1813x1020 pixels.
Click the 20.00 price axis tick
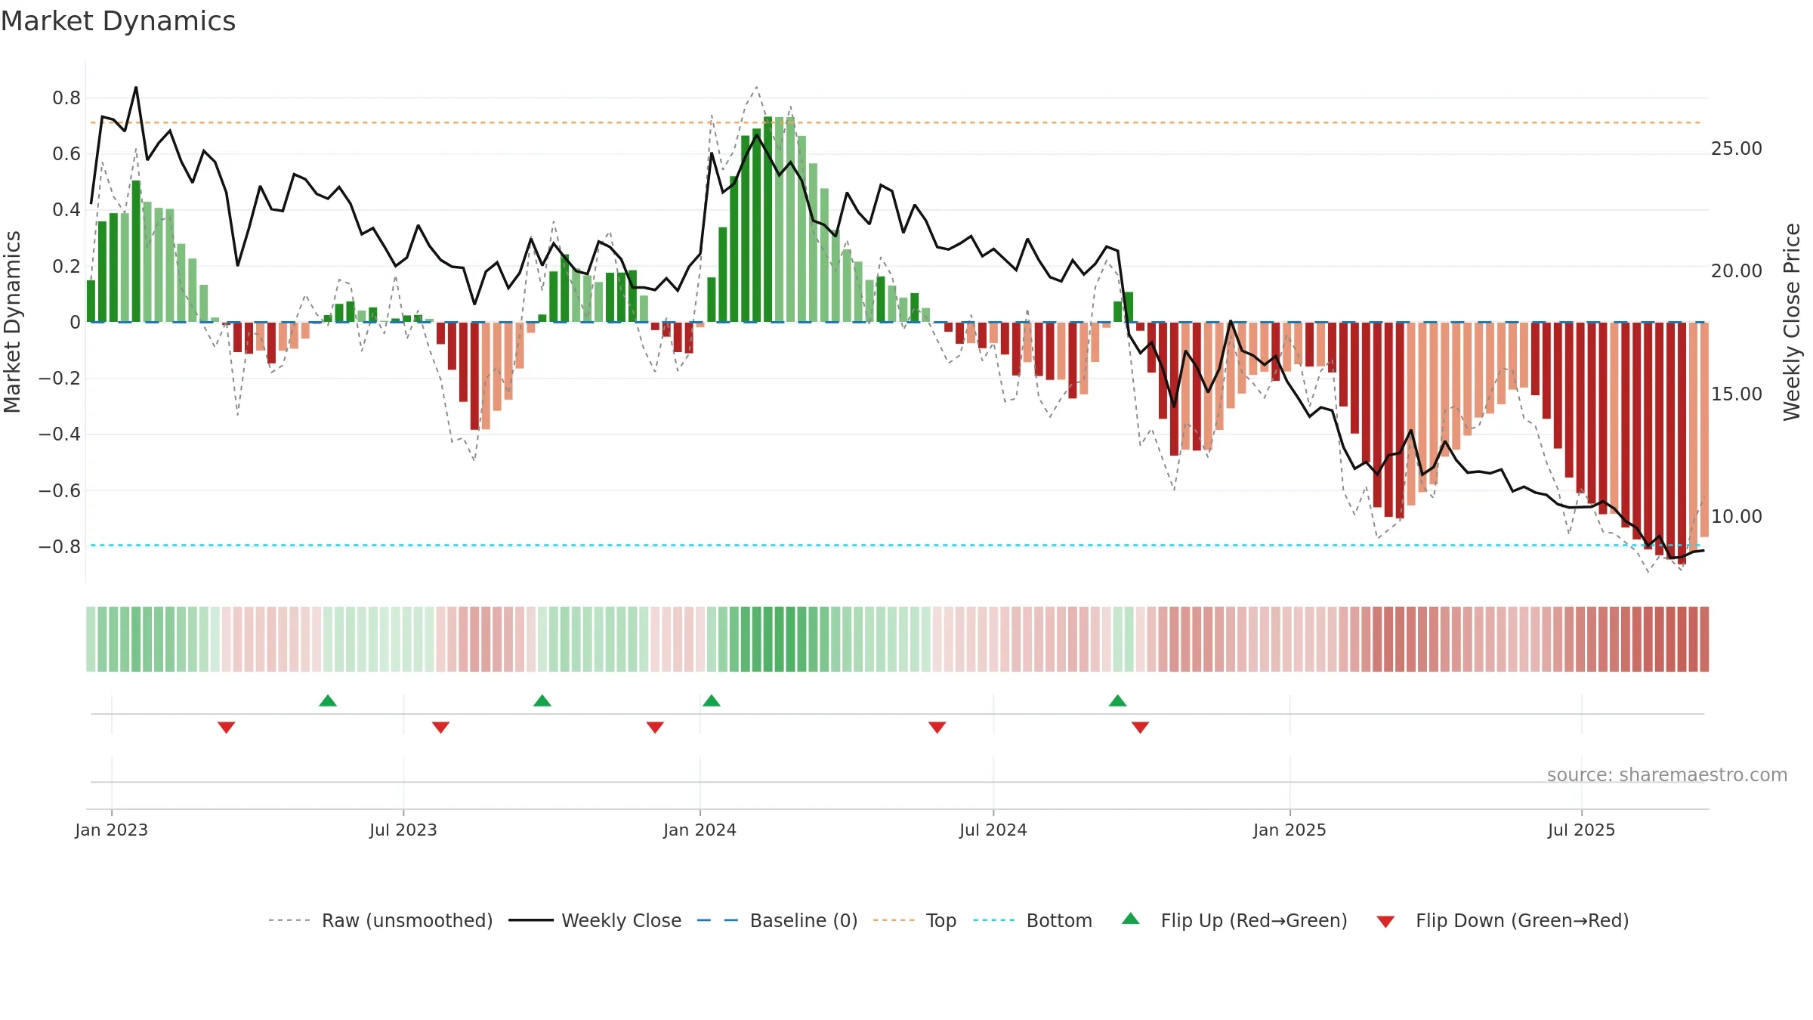click(x=1737, y=271)
